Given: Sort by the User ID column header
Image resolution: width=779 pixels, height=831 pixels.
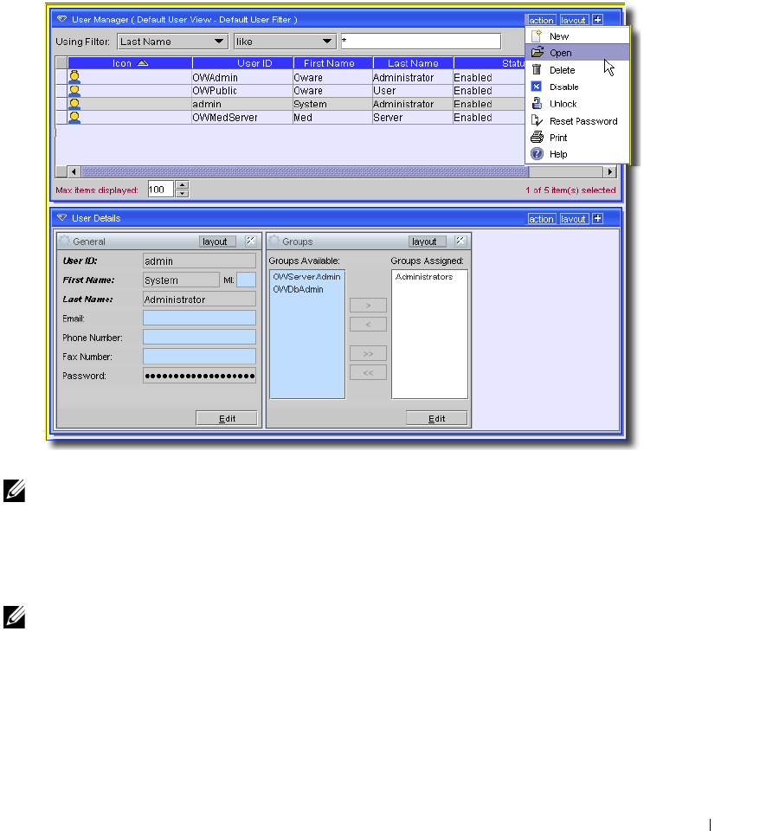Looking at the screenshot, I should click(x=242, y=63).
